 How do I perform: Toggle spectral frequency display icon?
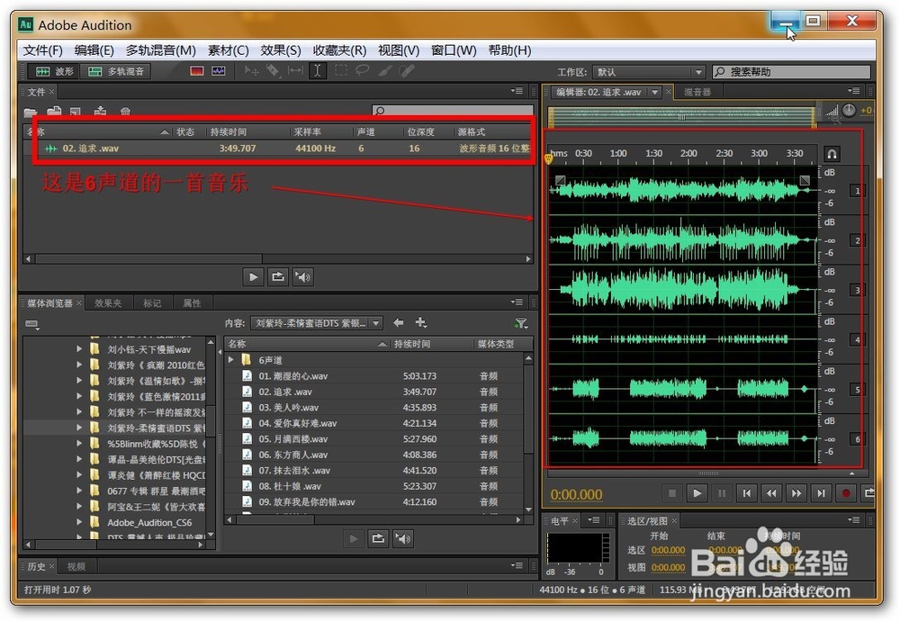coord(197,71)
